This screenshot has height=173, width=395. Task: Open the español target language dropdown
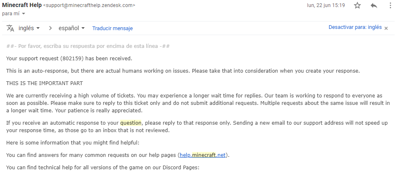tap(71, 28)
